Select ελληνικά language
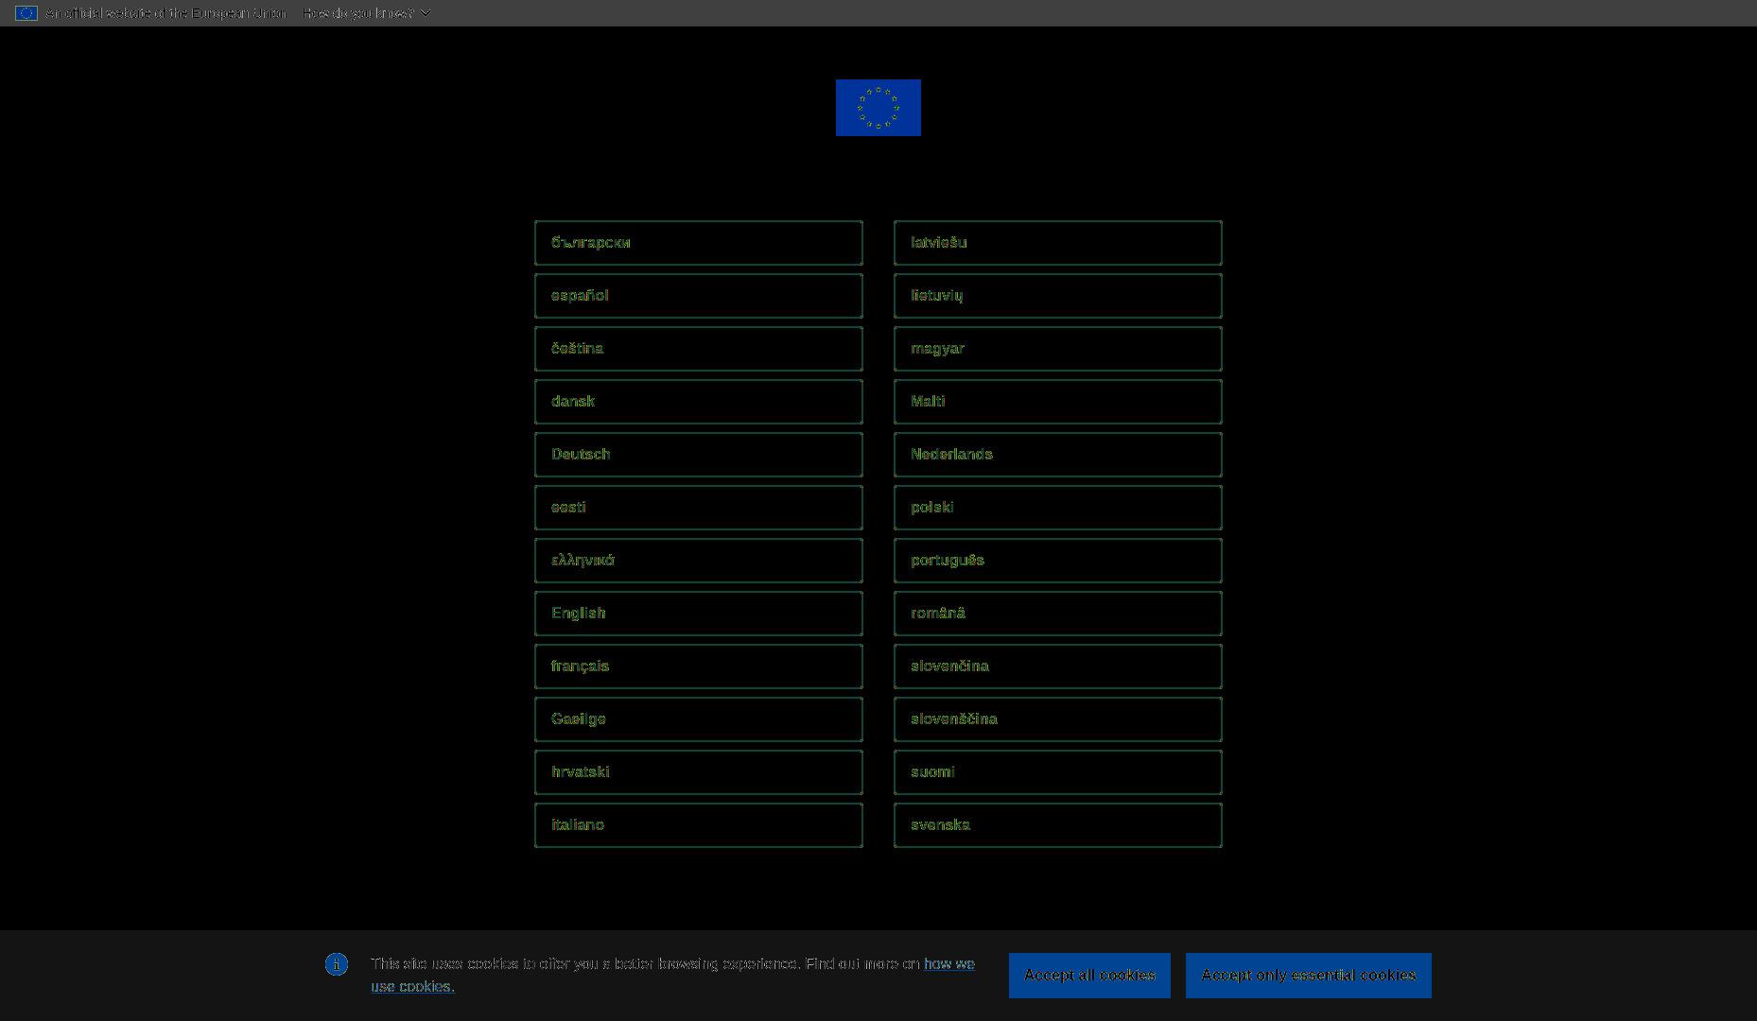1757x1021 pixels. coord(699,561)
